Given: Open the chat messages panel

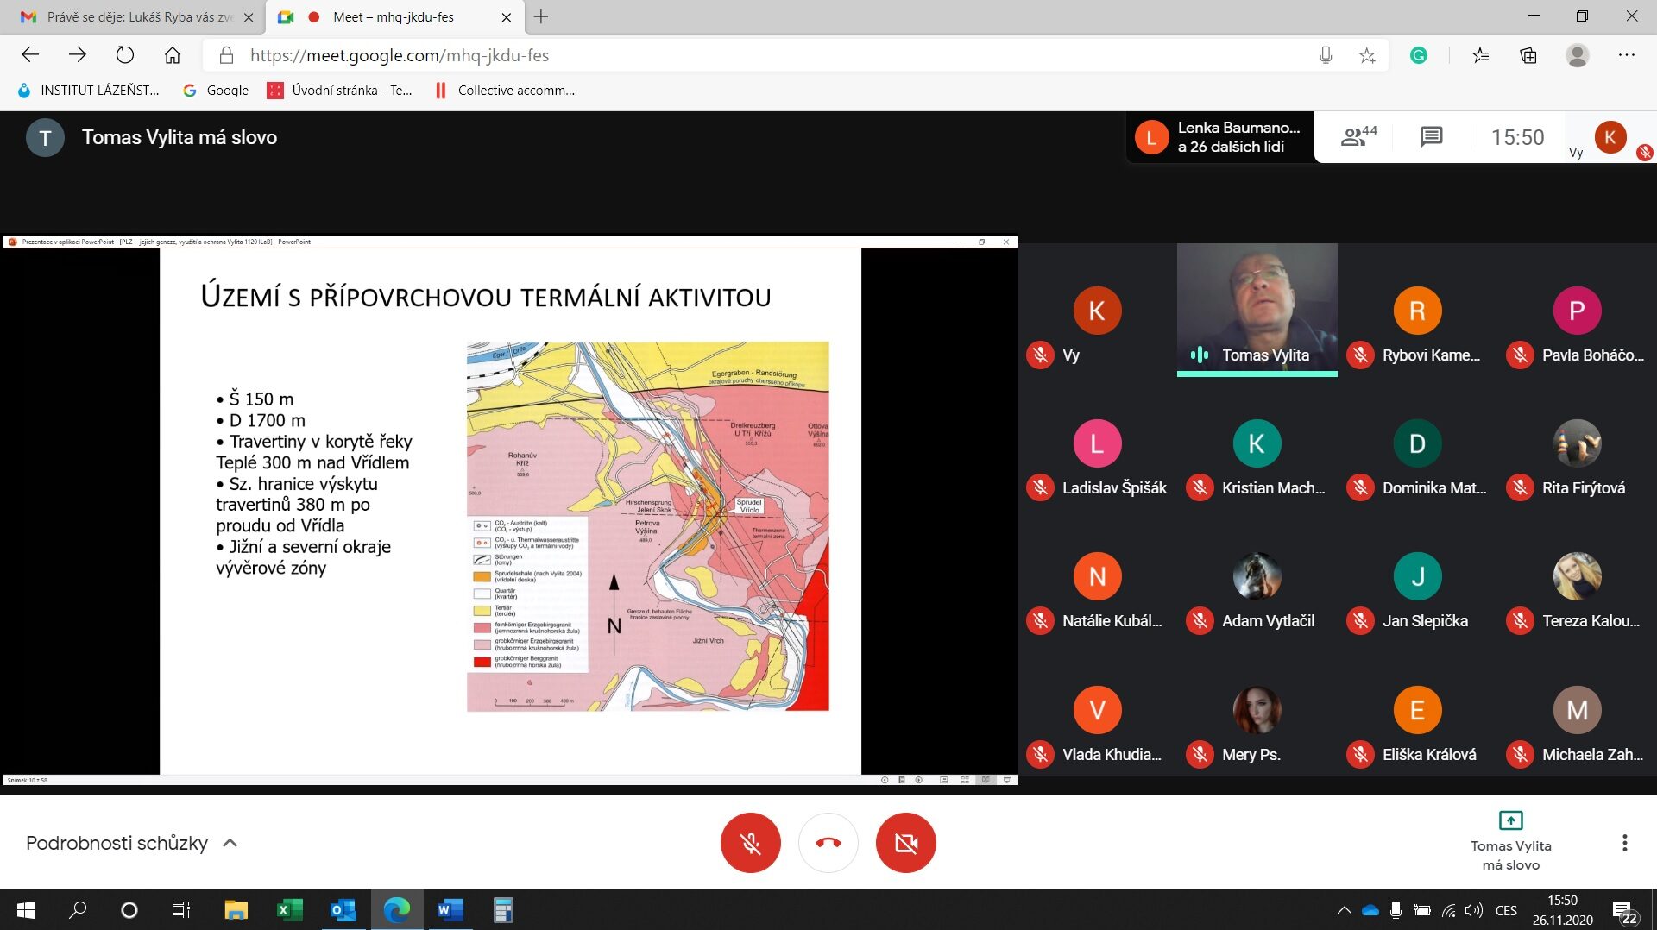Looking at the screenshot, I should point(1431,136).
